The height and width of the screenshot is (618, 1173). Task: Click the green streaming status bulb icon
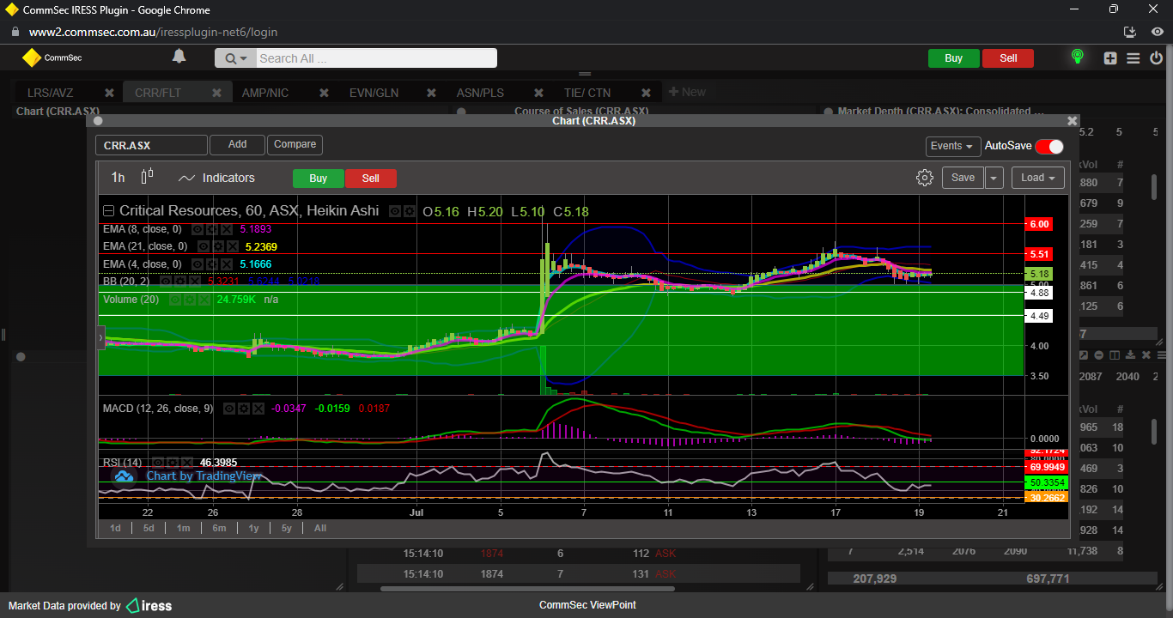(x=1077, y=58)
